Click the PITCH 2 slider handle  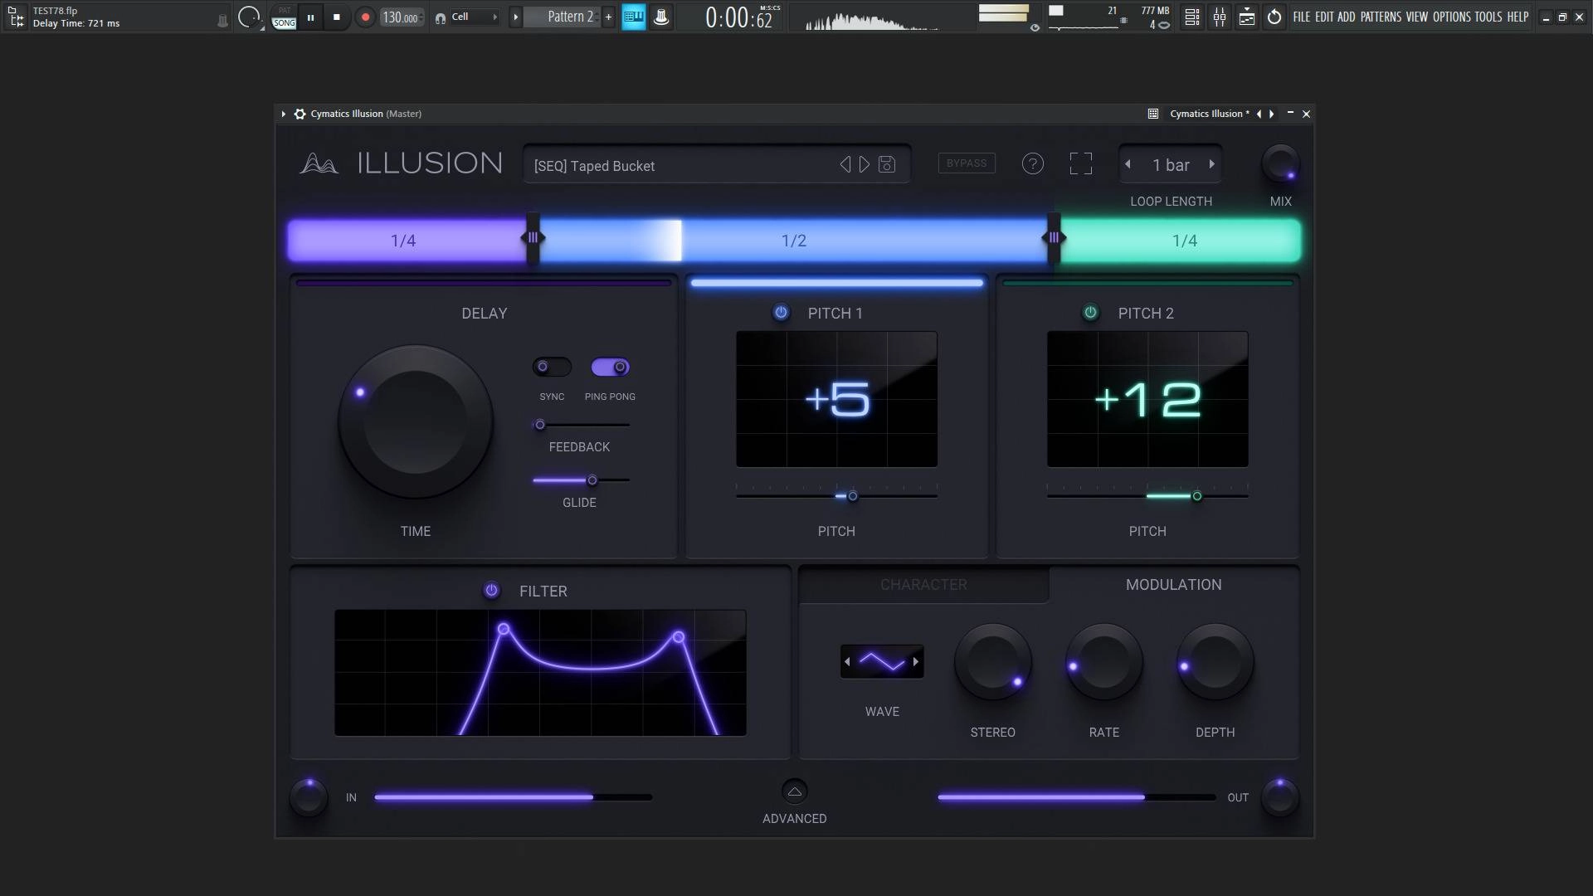click(x=1196, y=496)
